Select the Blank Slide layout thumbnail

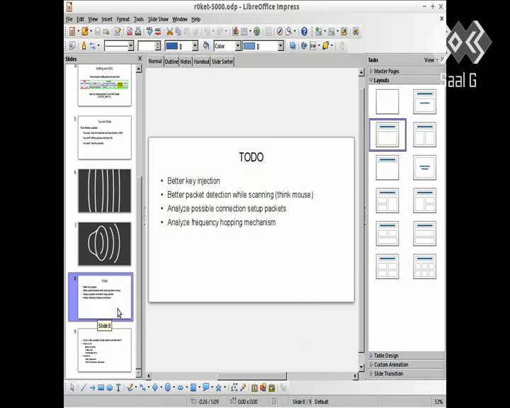(387, 101)
